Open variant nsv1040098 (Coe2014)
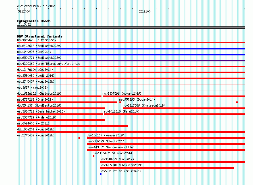This screenshot has width=253, height=185. tap(34, 52)
